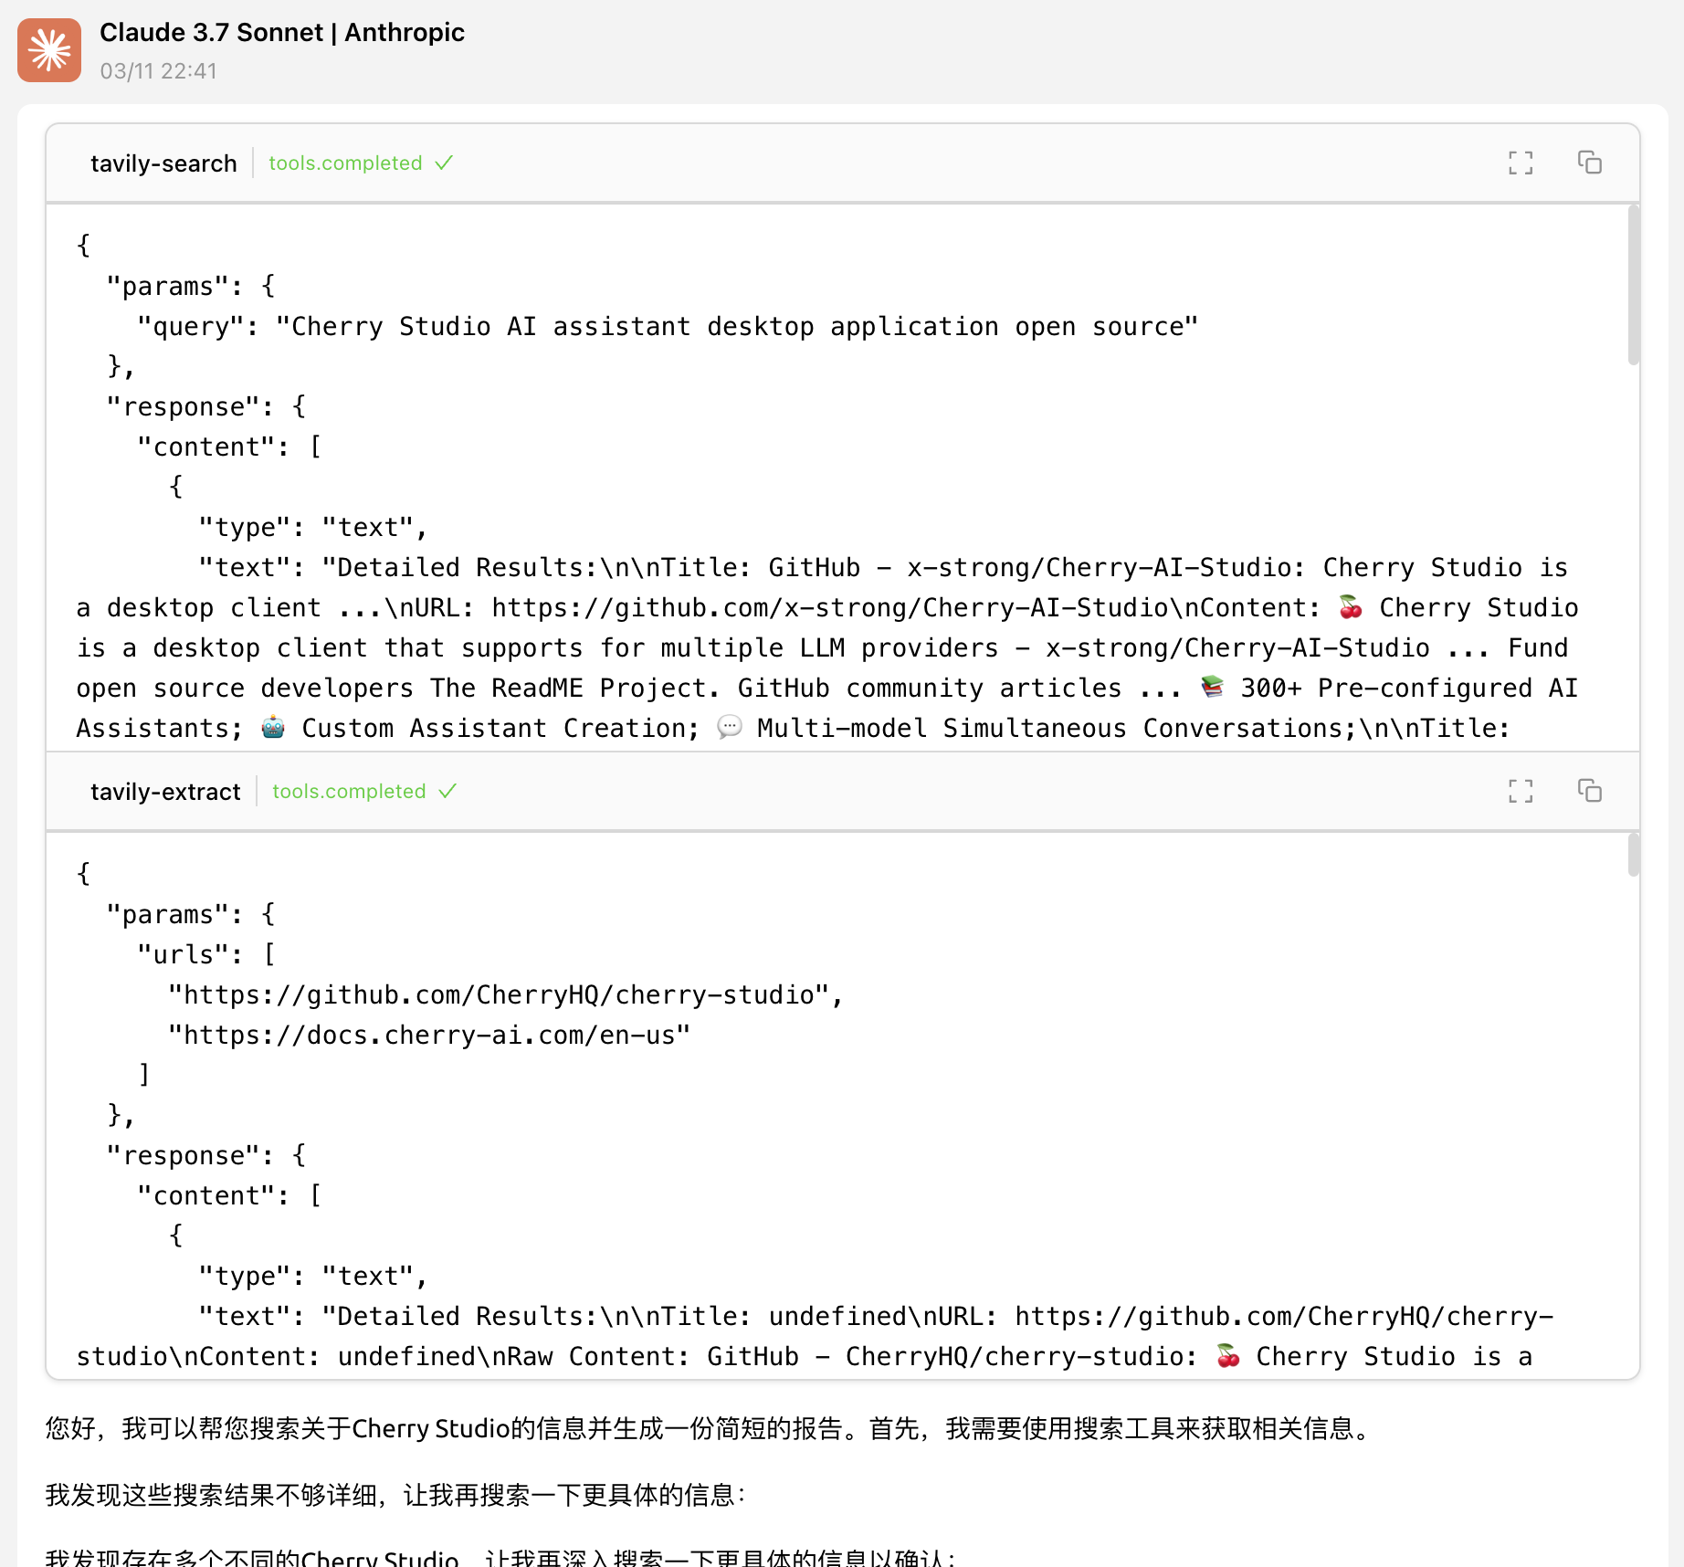The height and width of the screenshot is (1567, 1684).
Task: Copy the tavily-search tool output
Action: 1590,163
